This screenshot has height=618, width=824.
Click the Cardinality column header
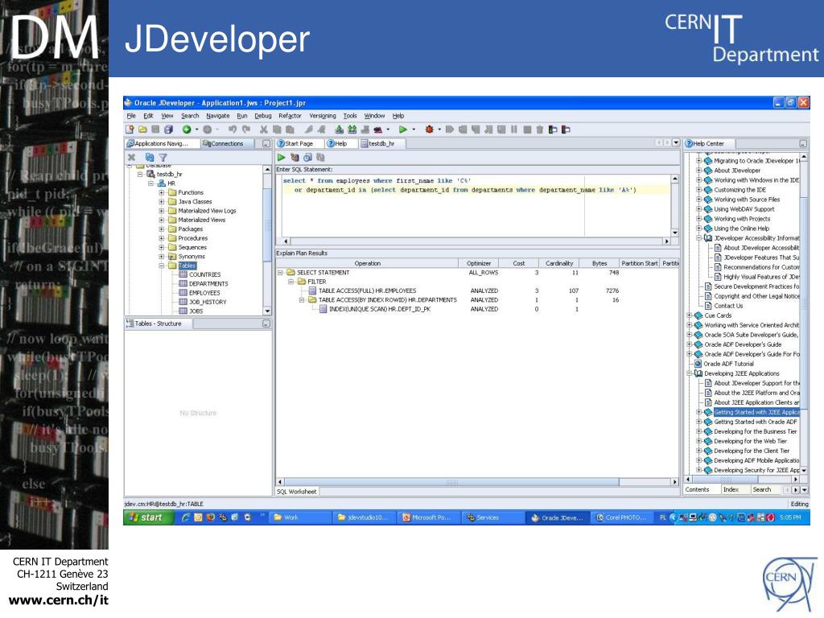(558, 263)
